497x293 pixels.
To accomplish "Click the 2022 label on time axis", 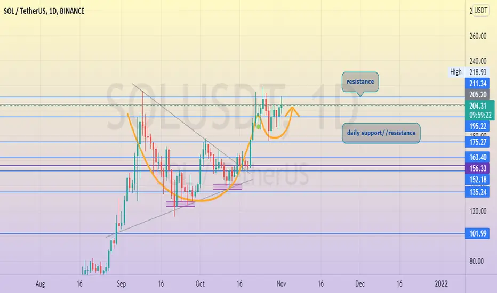I will (x=441, y=284).
